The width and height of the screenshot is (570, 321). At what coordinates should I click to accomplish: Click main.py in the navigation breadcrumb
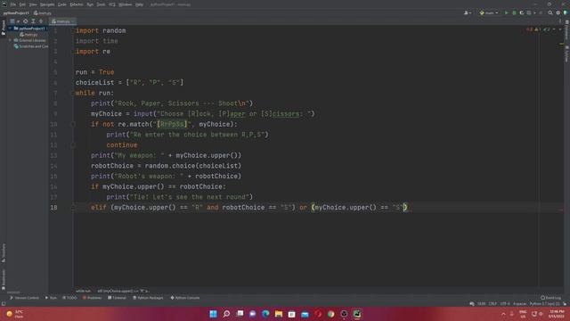coord(43,12)
